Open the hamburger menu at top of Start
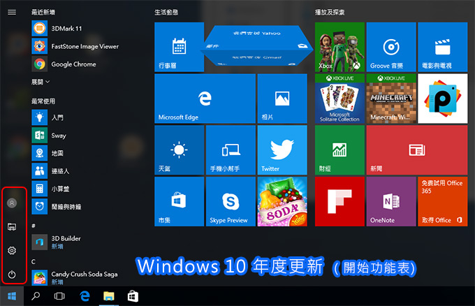This screenshot has width=475, height=306. 12,12
